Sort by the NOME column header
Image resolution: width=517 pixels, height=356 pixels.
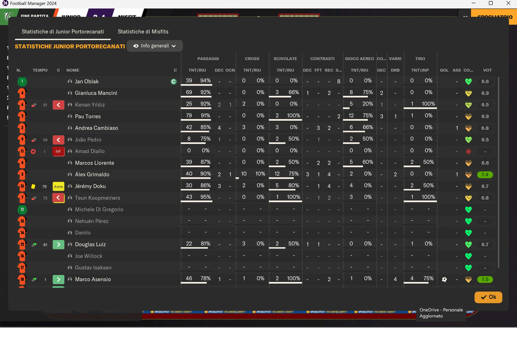(x=73, y=70)
